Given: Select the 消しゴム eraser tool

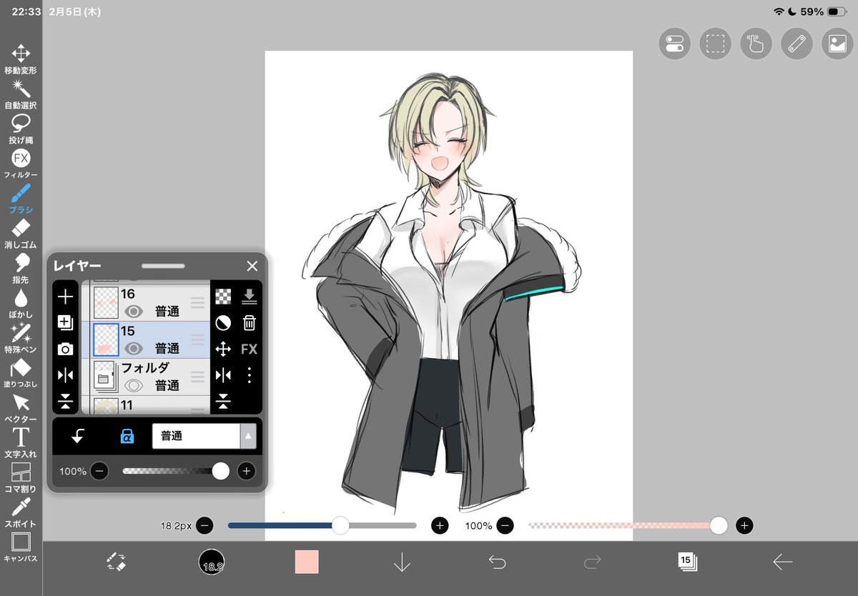Looking at the screenshot, I should pyautogui.click(x=21, y=234).
